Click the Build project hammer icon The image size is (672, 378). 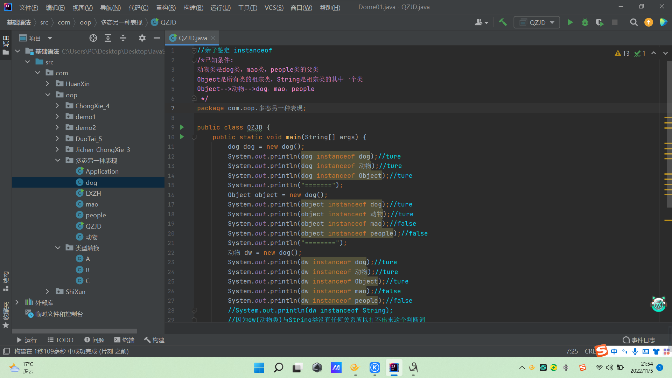tap(503, 22)
